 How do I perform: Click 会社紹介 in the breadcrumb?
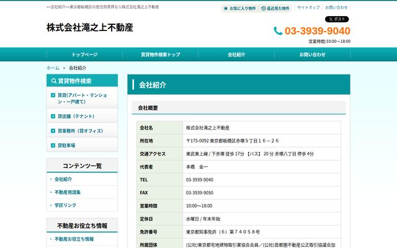(x=78, y=68)
